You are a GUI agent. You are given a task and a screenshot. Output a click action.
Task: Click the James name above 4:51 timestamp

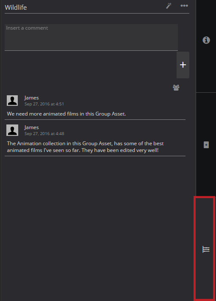pyautogui.click(x=32, y=98)
